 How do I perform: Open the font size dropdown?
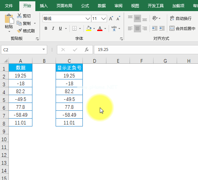point(104,19)
